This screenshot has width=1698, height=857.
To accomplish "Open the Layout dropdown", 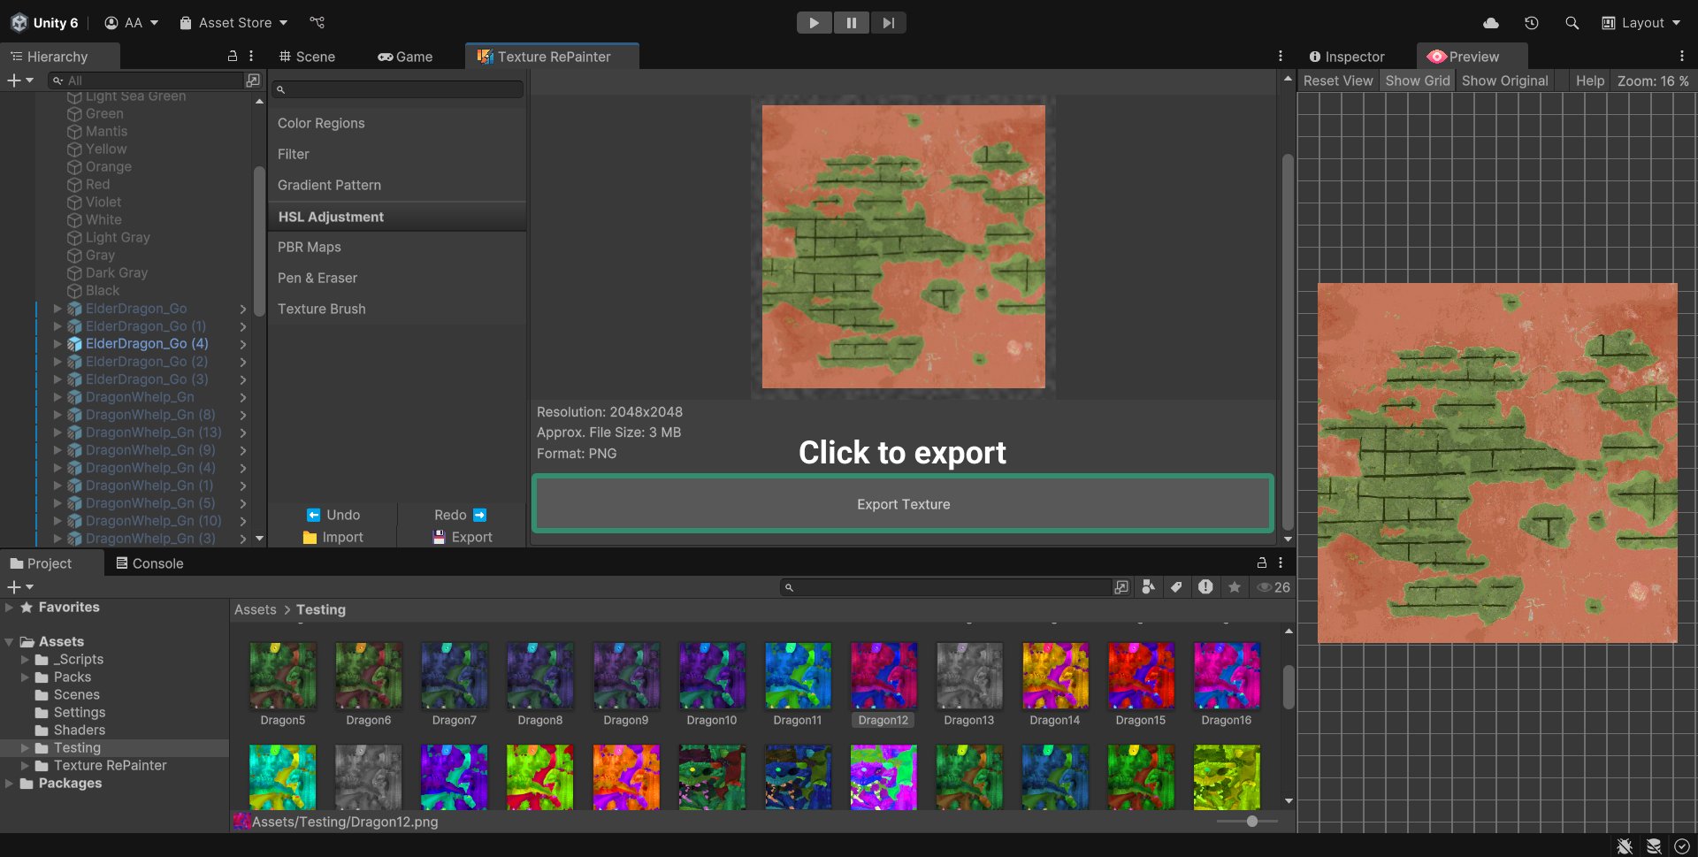I will pyautogui.click(x=1641, y=23).
